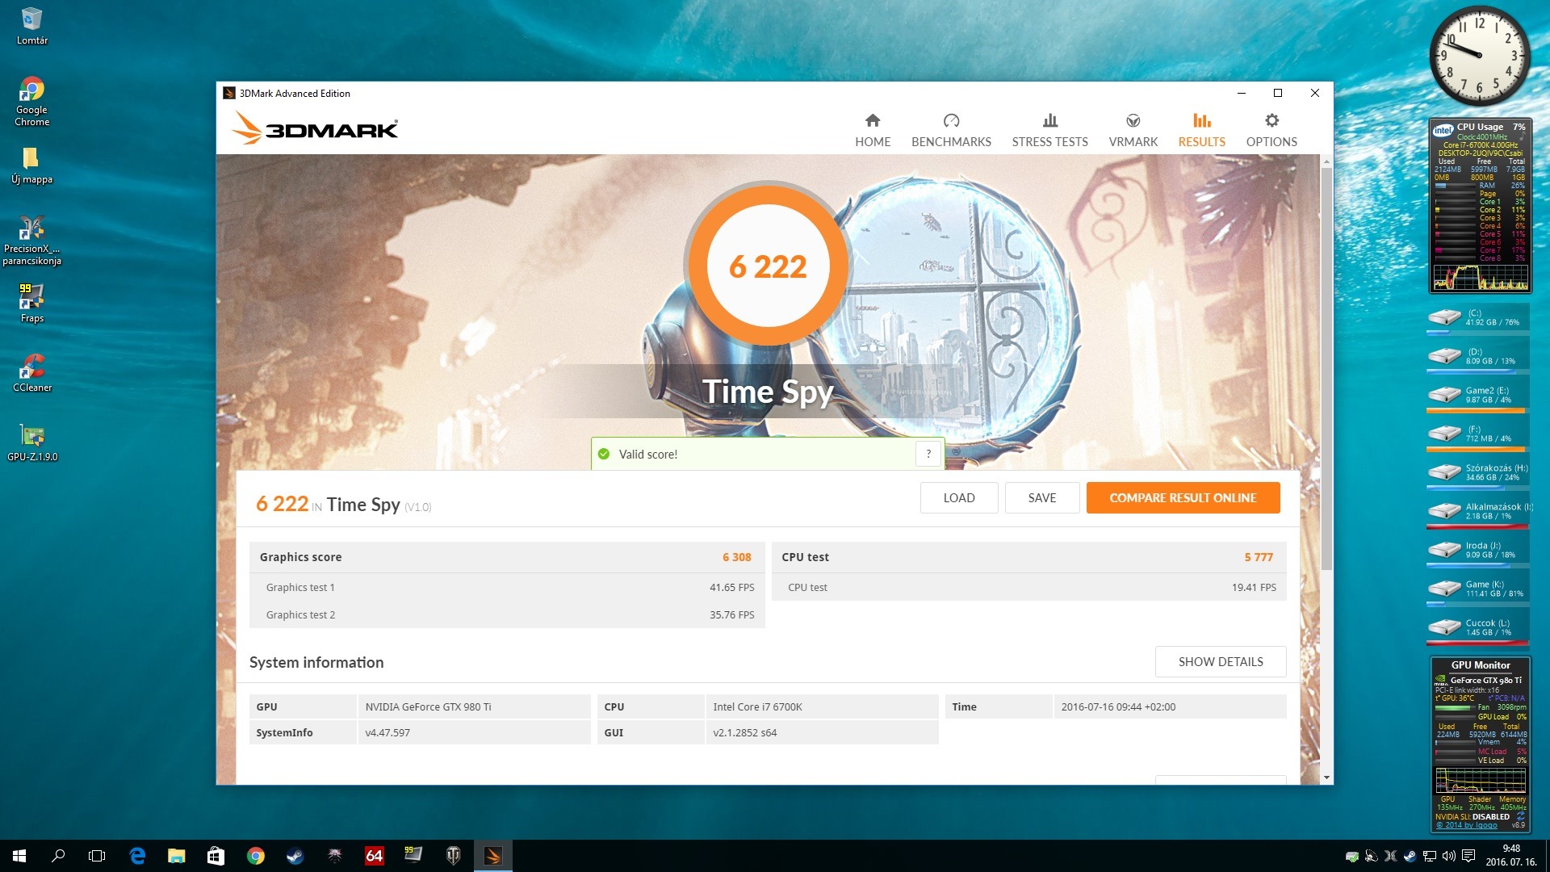Click the Graphics score value 6 308
The image size is (1550, 872).
click(736, 557)
